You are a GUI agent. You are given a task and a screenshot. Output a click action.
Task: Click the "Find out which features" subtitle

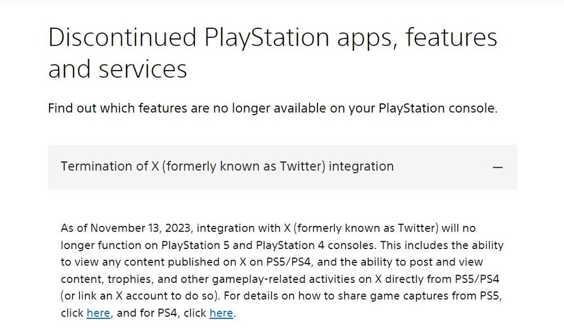pyautogui.click(x=272, y=108)
